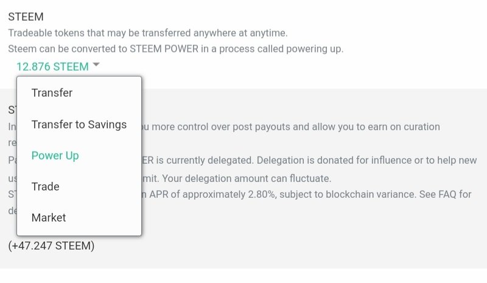The image size is (487, 283).
Task: Click the STEEM section heading
Action: click(x=25, y=17)
